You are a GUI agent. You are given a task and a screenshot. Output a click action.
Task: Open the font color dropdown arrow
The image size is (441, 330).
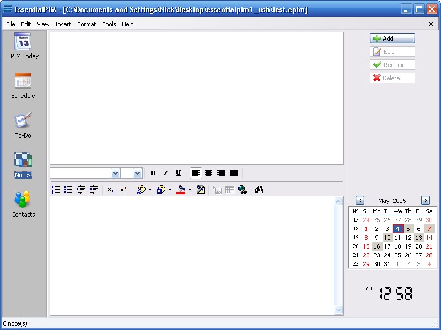point(150,190)
